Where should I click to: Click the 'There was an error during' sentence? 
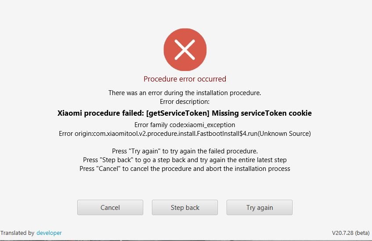point(184,93)
